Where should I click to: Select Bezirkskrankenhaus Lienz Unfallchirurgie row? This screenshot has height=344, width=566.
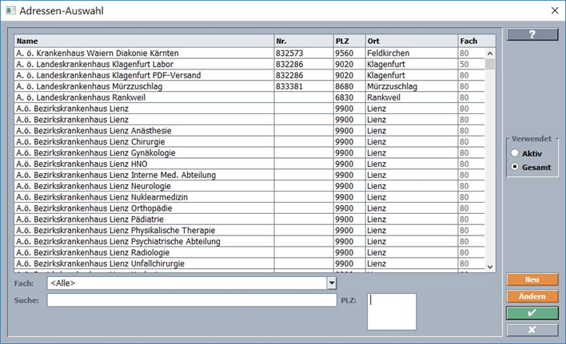(x=249, y=263)
